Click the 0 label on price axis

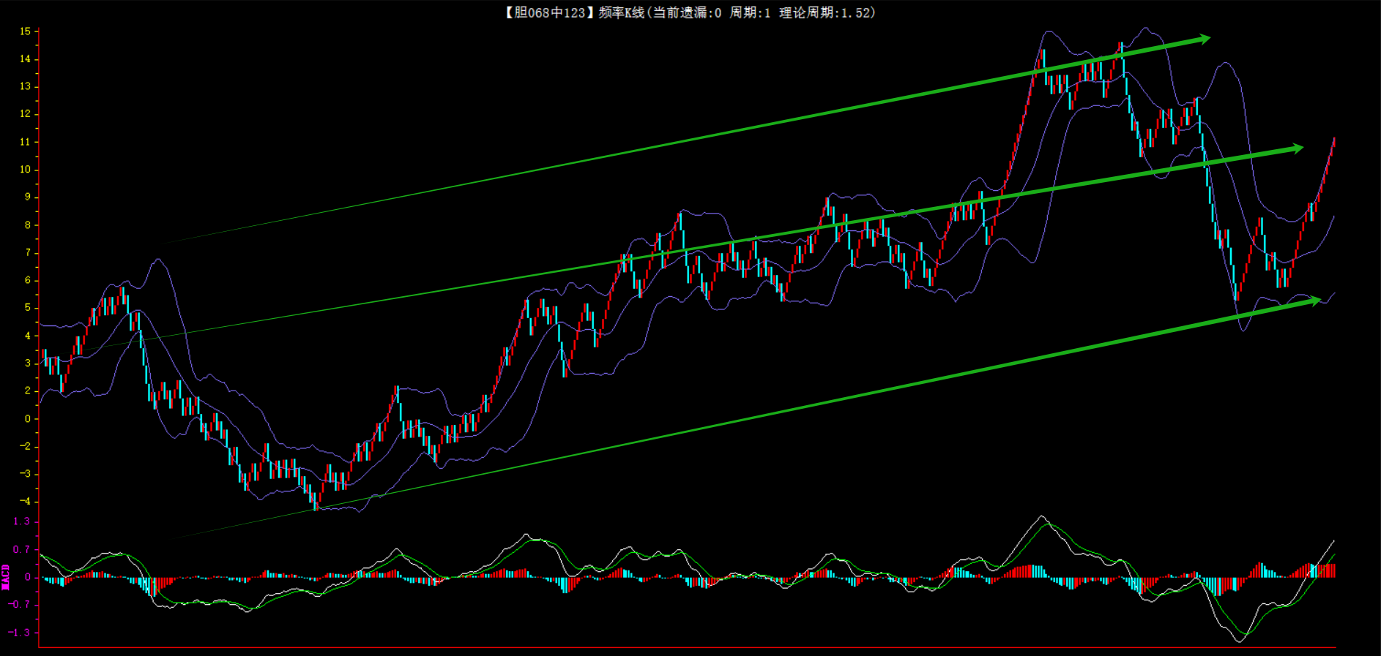tap(28, 418)
